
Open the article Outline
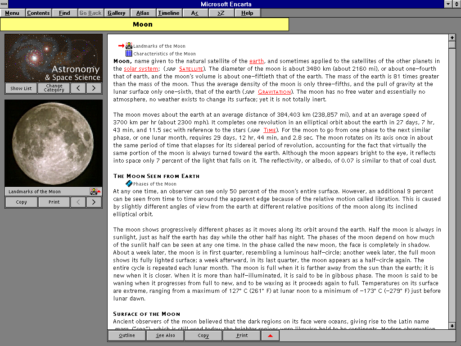(x=127, y=336)
